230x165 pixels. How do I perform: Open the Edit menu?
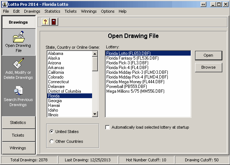(16, 11)
